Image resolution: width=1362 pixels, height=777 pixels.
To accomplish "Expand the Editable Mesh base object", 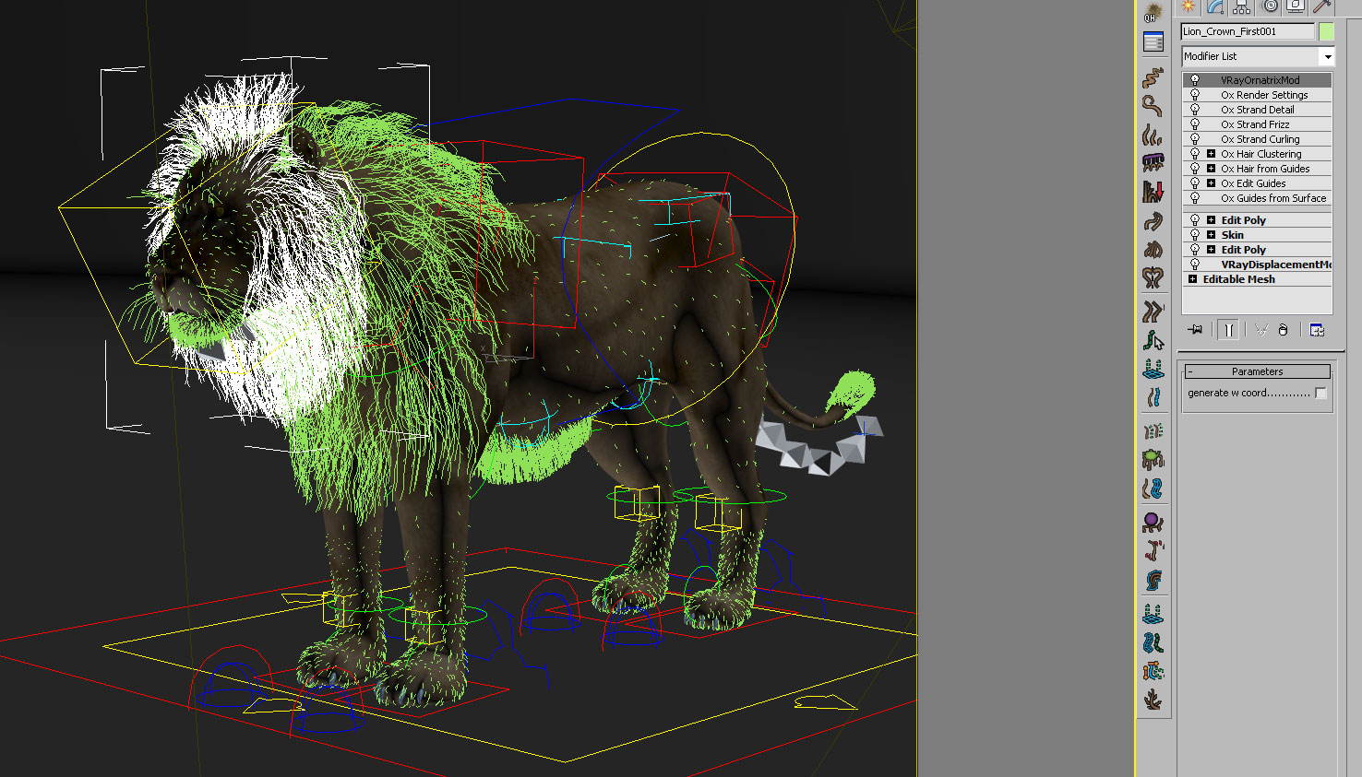I will (1192, 279).
